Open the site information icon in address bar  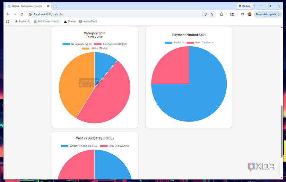(30, 14)
